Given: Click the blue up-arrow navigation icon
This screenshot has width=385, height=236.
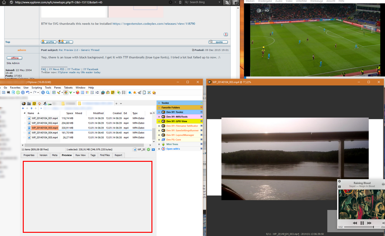Looking at the screenshot, I should tap(31, 108).
